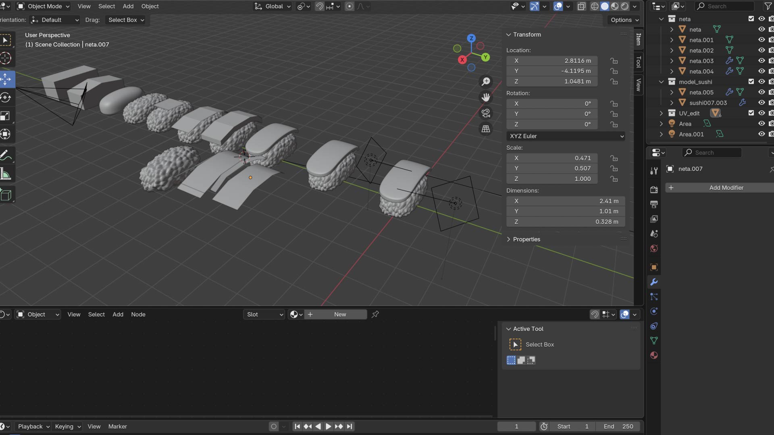Disable the camera render icon for neta.001
The image size is (774, 435).
[x=771, y=39]
